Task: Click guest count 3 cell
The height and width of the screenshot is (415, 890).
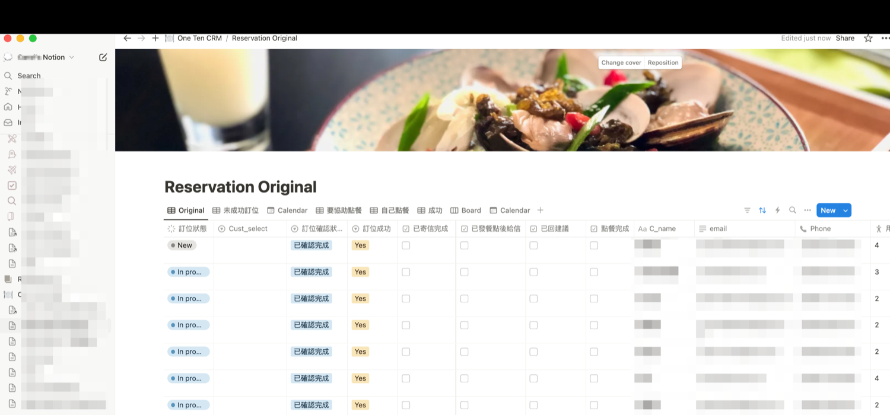Action: (877, 272)
